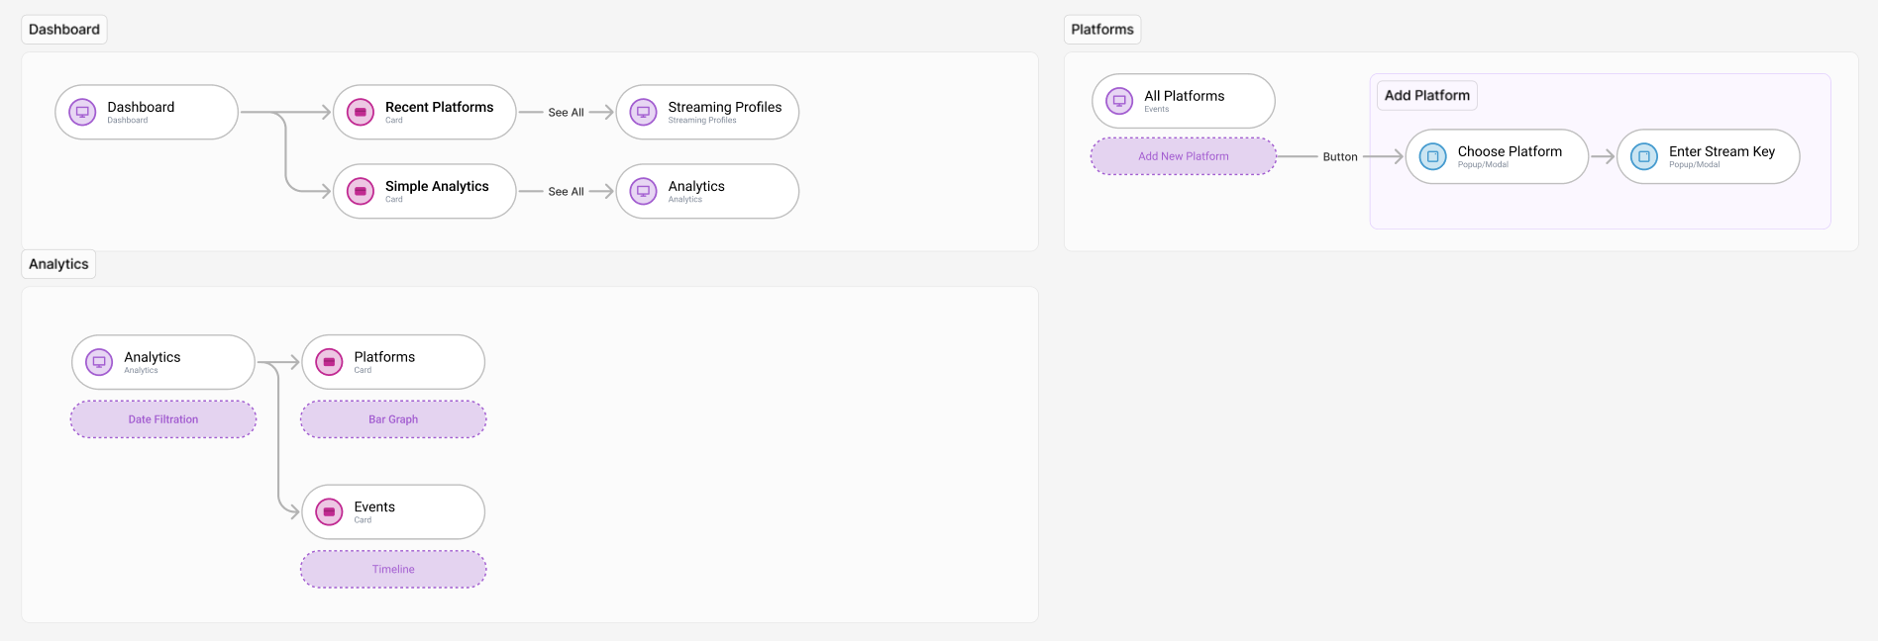Click the Platforms card icon in Analytics

point(329,362)
